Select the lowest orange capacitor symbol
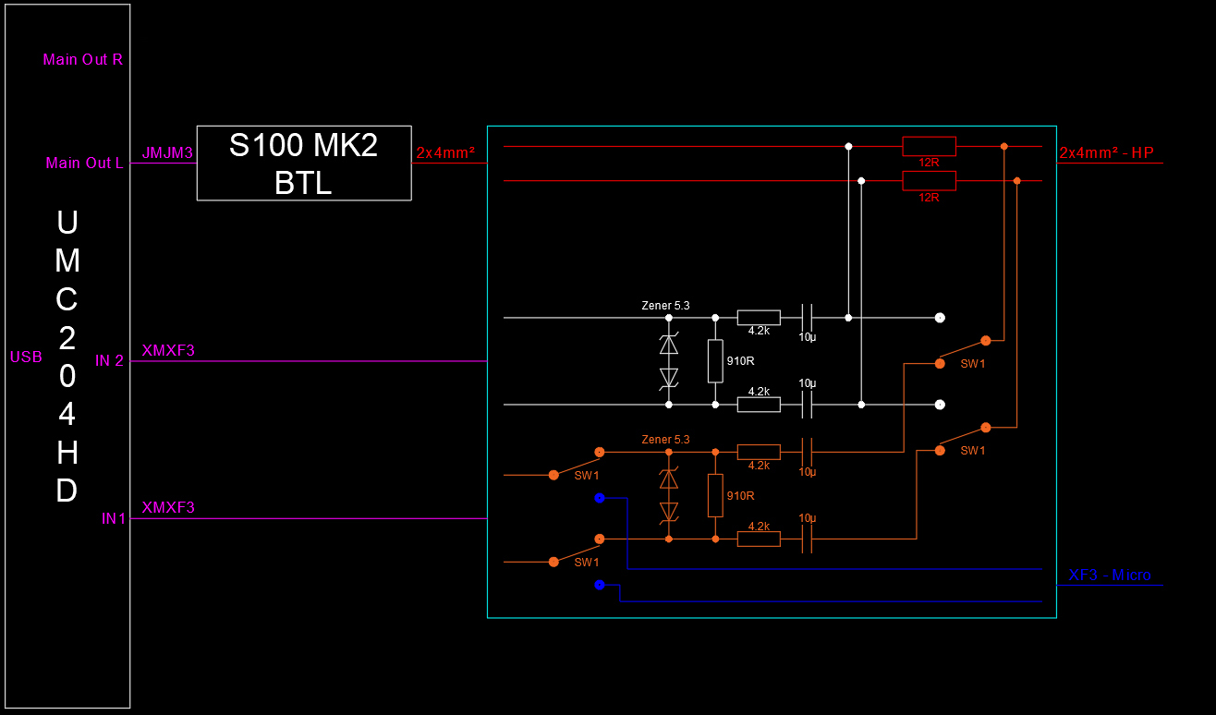The image size is (1216, 715). pos(807,539)
